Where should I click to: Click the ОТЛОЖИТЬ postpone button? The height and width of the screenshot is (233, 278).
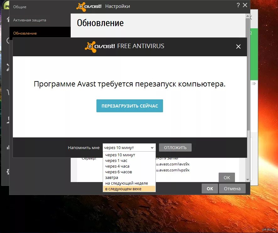[x=175, y=147]
